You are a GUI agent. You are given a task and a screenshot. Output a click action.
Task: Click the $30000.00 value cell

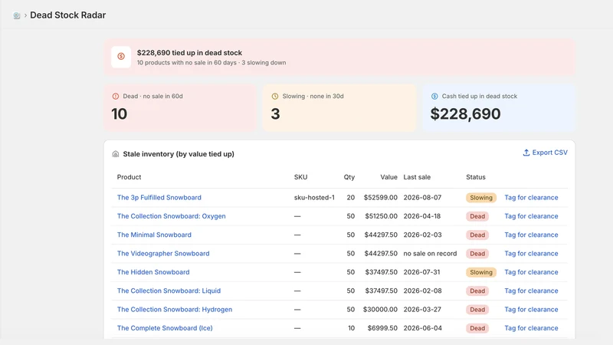click(380, 310)
